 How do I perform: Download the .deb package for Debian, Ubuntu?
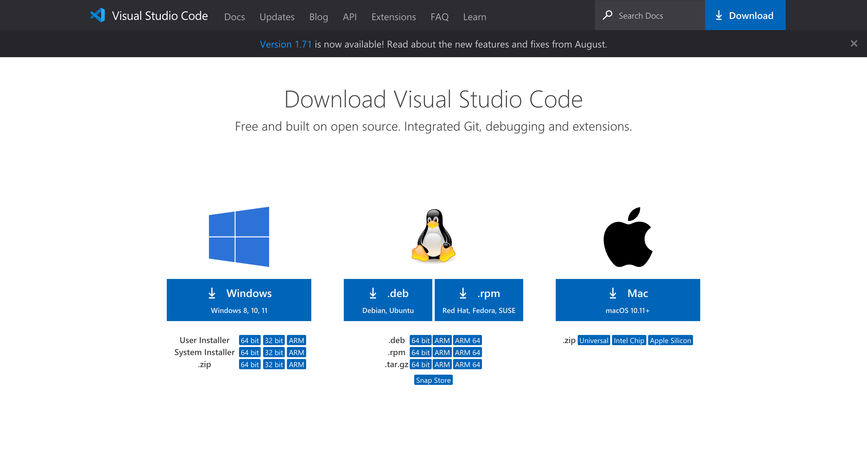click(x=388, y=299)
